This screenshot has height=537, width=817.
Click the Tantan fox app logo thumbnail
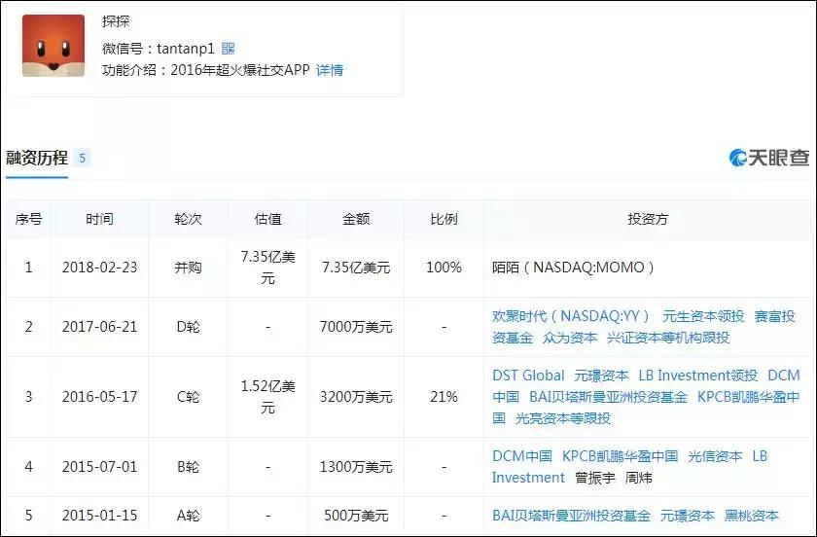[53, 46]
